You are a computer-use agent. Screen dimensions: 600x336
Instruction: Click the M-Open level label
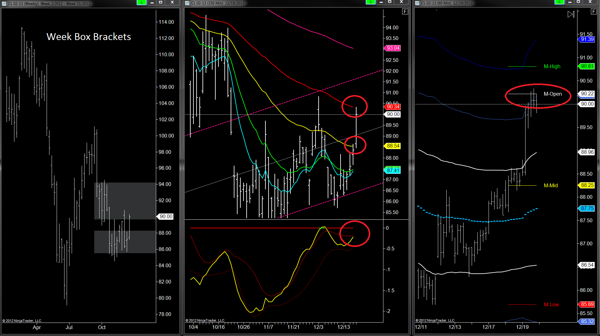tap(553, 94)
